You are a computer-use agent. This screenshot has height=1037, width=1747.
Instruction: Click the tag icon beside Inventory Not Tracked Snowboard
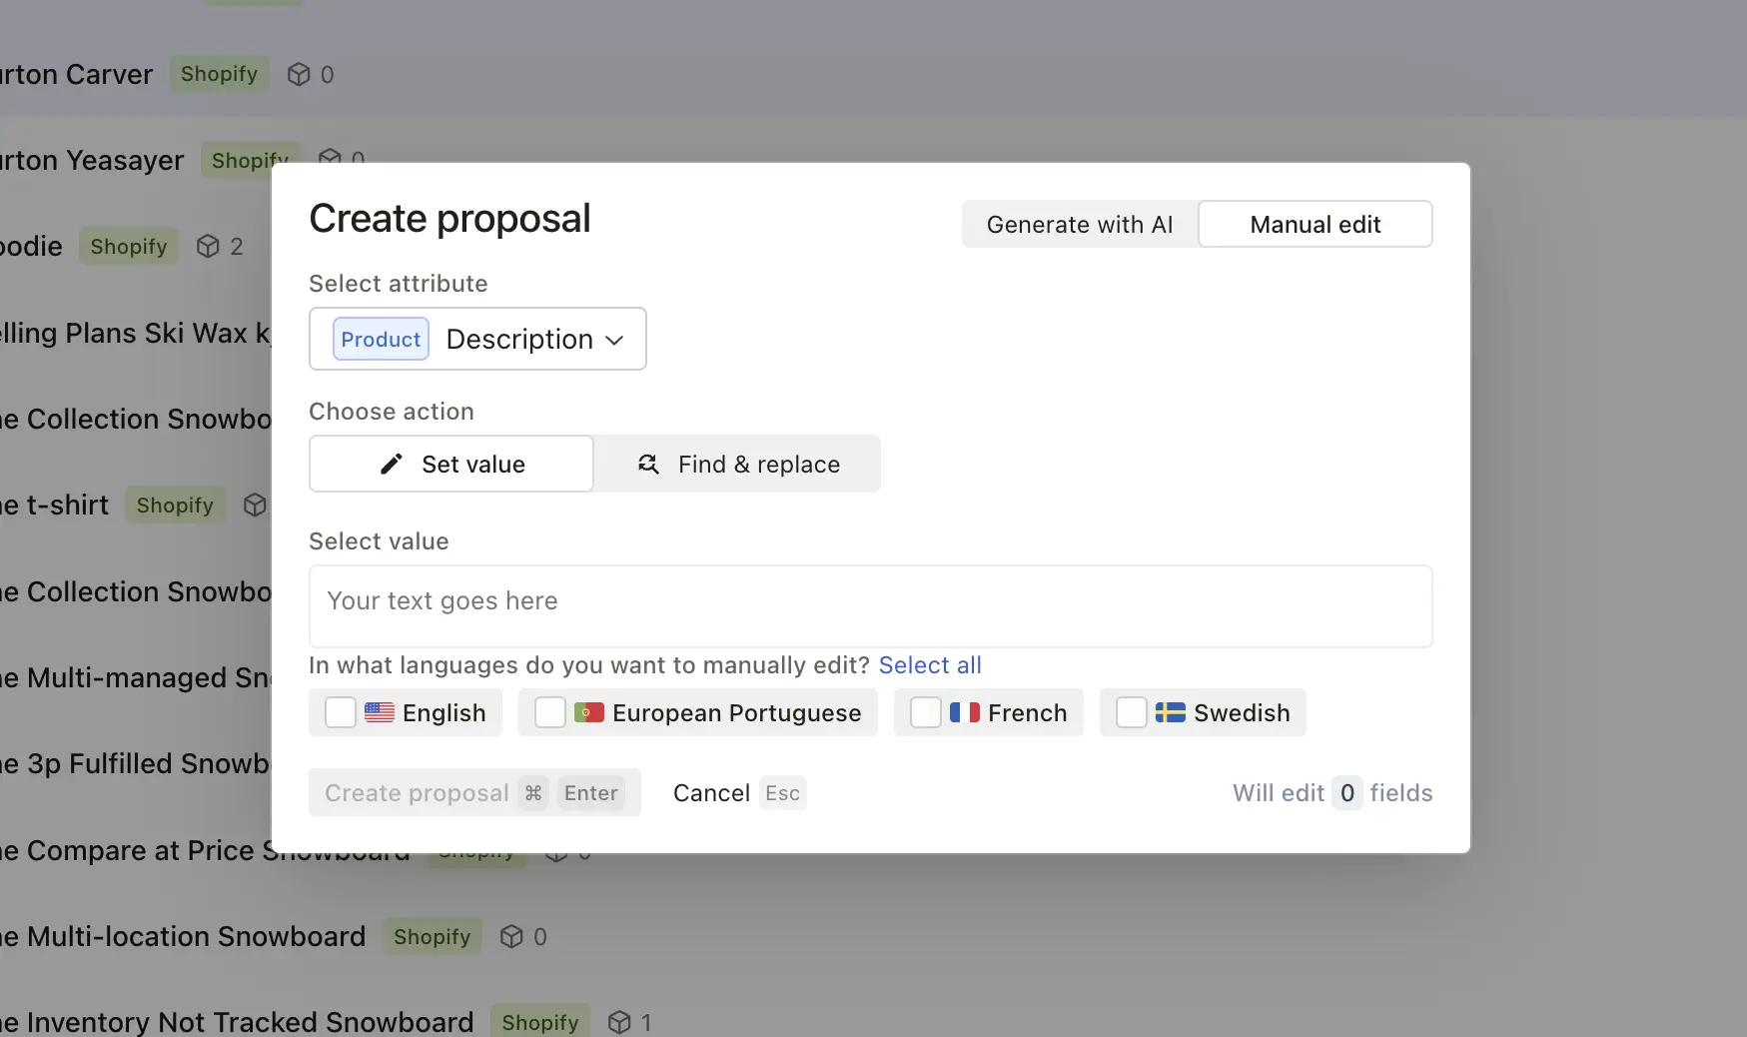coord(619,1021)
